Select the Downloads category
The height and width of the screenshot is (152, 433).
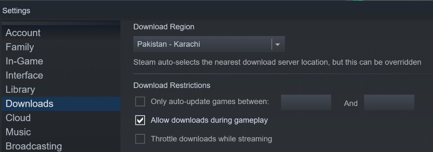[x=30, y=104]
